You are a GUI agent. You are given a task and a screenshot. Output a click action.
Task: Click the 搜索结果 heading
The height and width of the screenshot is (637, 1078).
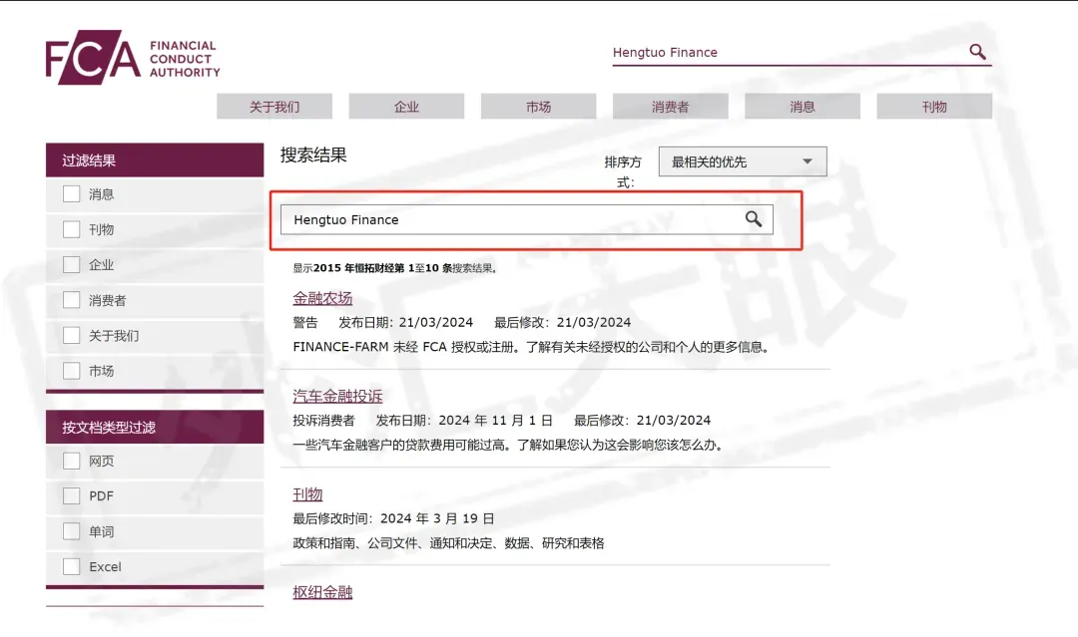[x=313, y=156]
